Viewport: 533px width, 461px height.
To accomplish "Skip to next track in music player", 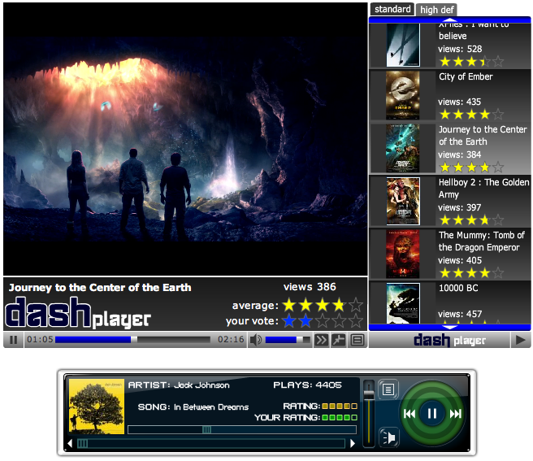I will (456, 414).
